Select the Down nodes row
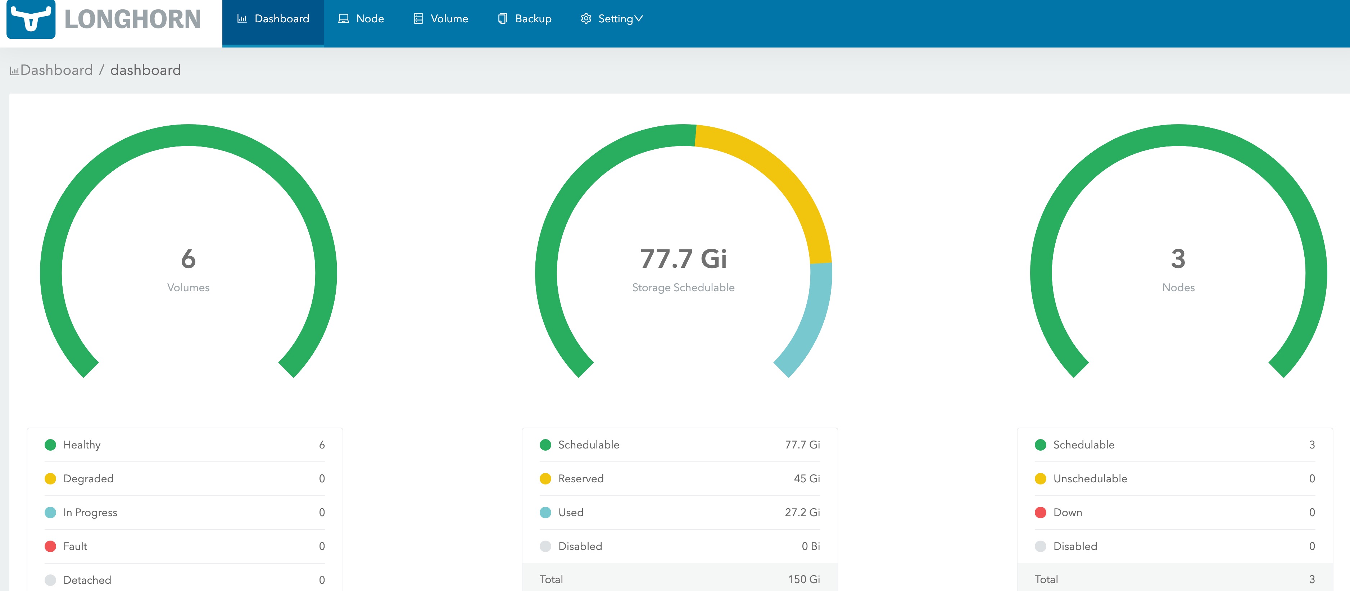This screenshot has width=1350, height=591. 1175,512
